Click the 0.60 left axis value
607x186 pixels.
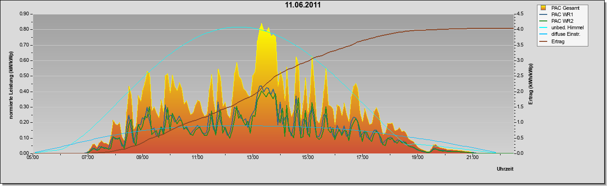25,60
